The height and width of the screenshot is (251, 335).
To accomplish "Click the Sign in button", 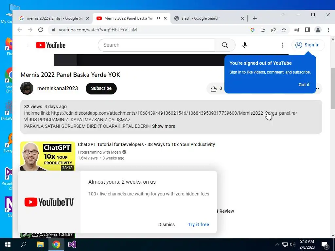I will 308,45.
